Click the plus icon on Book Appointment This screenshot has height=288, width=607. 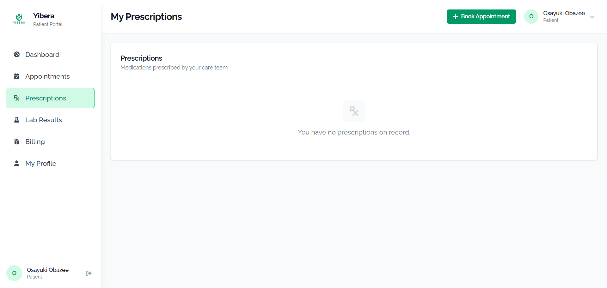pos(455,16)
